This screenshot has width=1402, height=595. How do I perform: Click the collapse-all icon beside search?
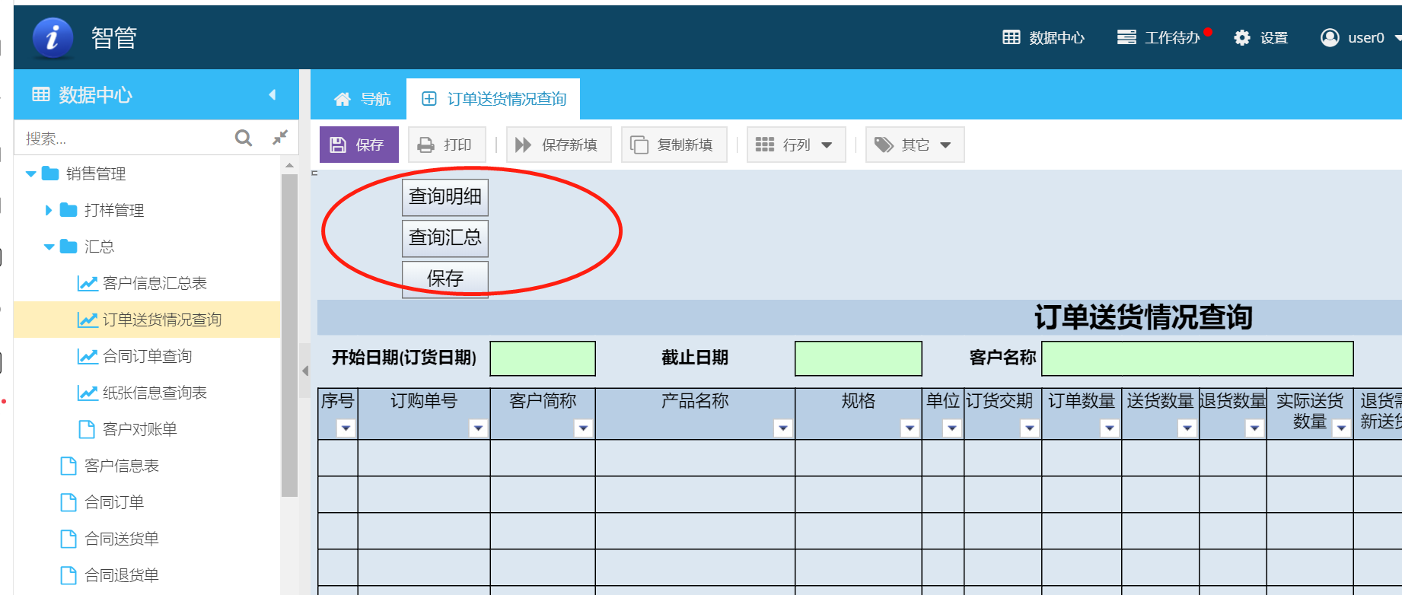tap(280, 138)
